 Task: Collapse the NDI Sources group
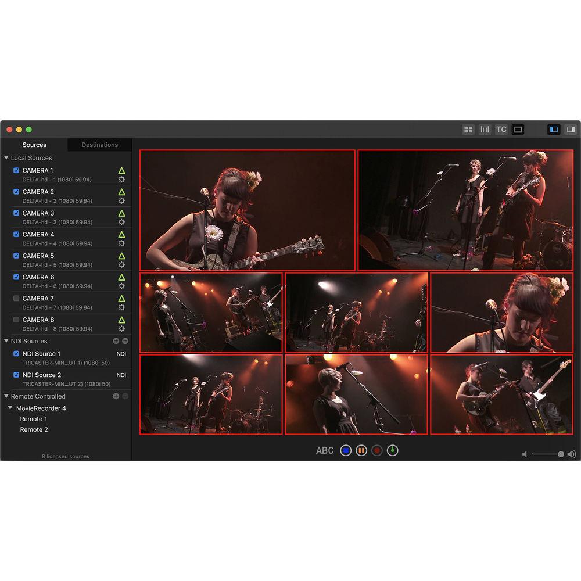tap(6, 341)
